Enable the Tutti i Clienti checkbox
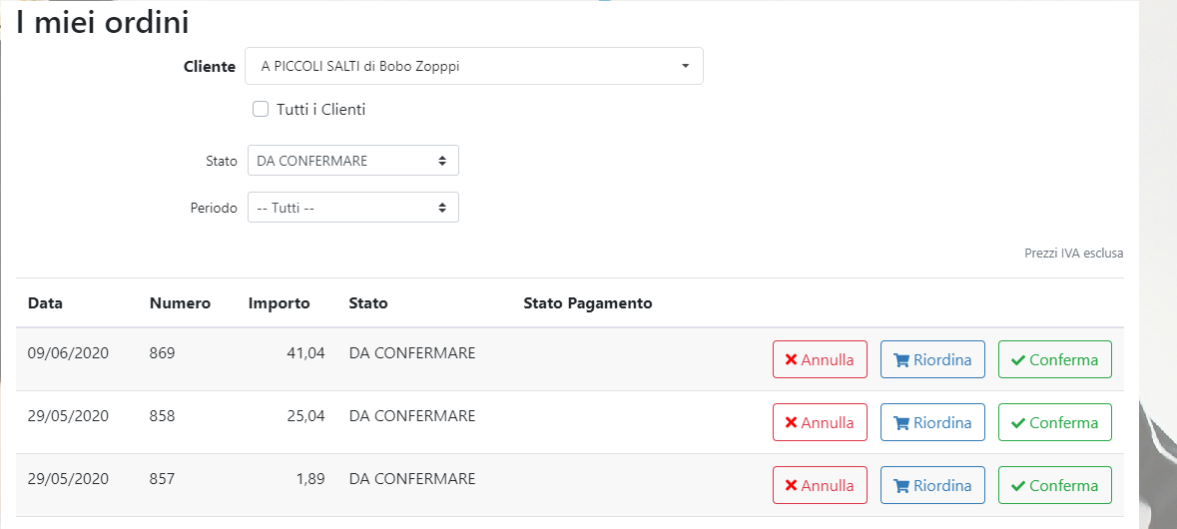 261,110
